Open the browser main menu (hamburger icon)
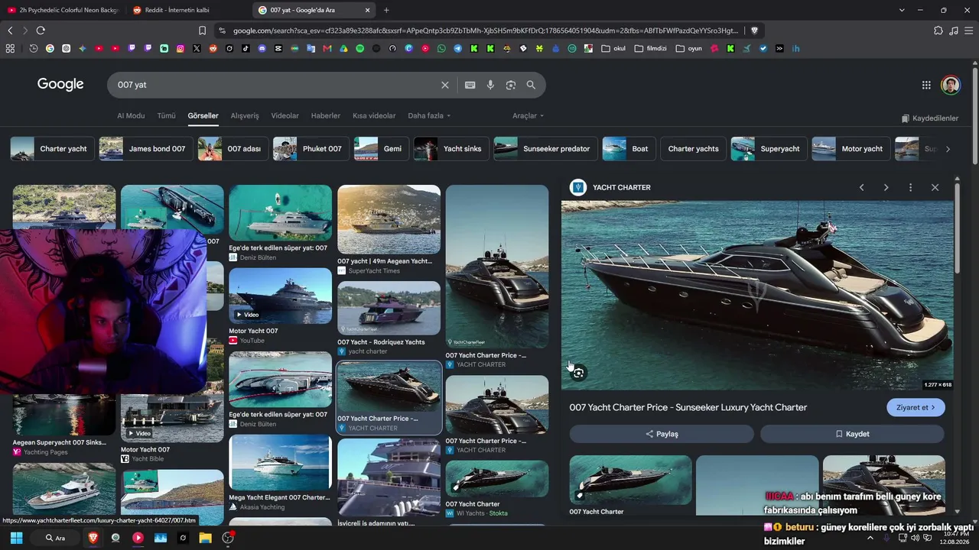 point(969,31)
